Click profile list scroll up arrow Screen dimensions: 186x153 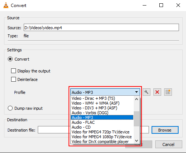136,99
